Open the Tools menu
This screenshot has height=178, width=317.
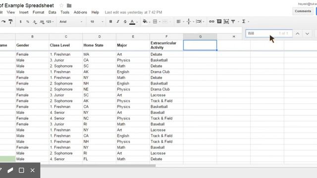(x=65, y=12)
